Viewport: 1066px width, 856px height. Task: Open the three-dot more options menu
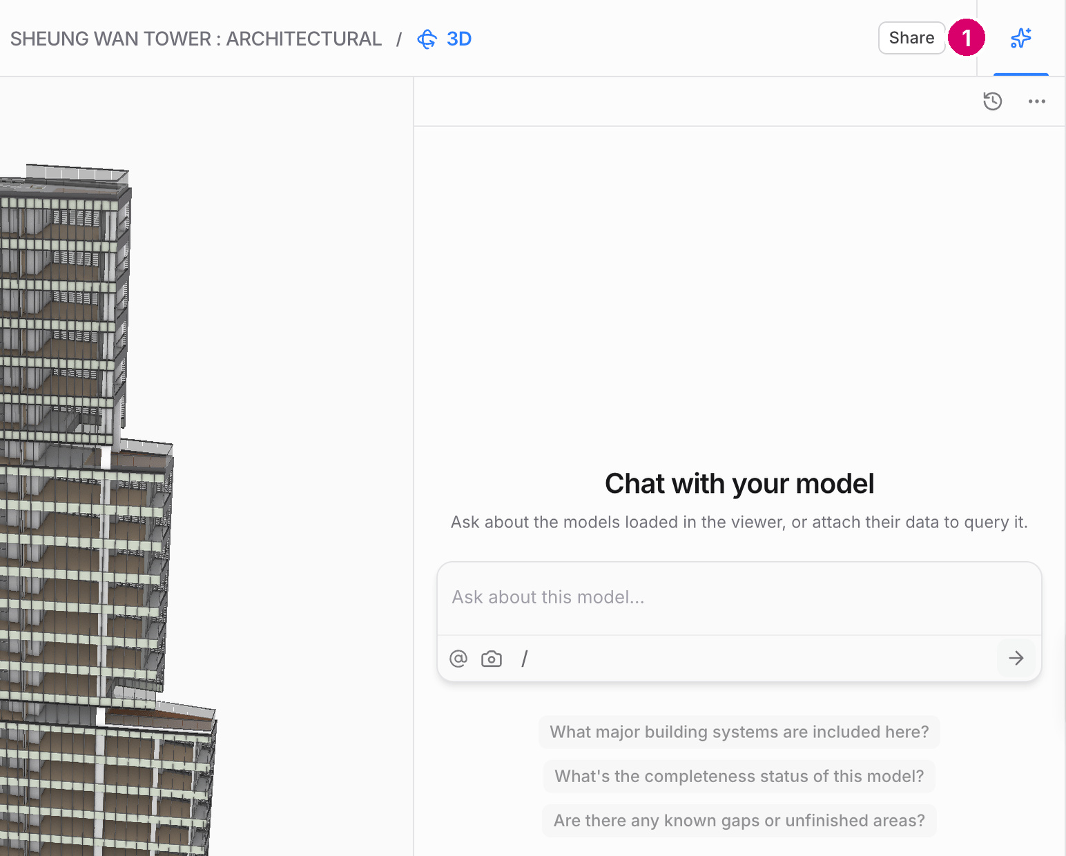1037,101
